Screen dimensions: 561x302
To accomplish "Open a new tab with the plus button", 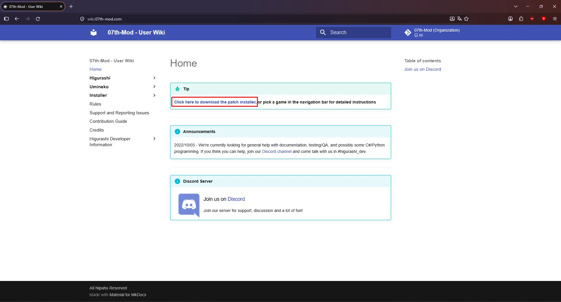I will 71,6.
